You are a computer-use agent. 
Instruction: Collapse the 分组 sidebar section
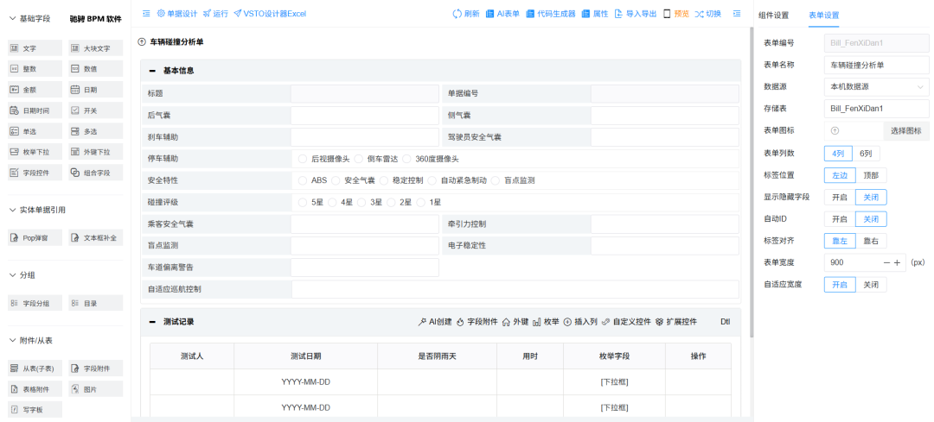[x=12, y=275]
